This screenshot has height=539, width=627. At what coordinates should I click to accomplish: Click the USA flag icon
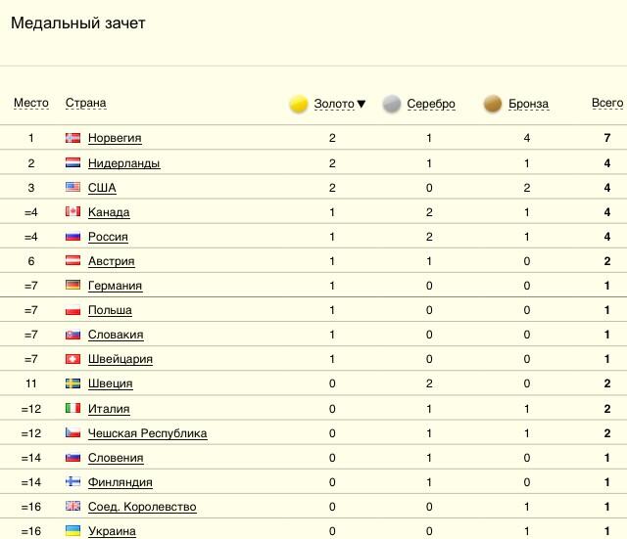pos(72,187)
